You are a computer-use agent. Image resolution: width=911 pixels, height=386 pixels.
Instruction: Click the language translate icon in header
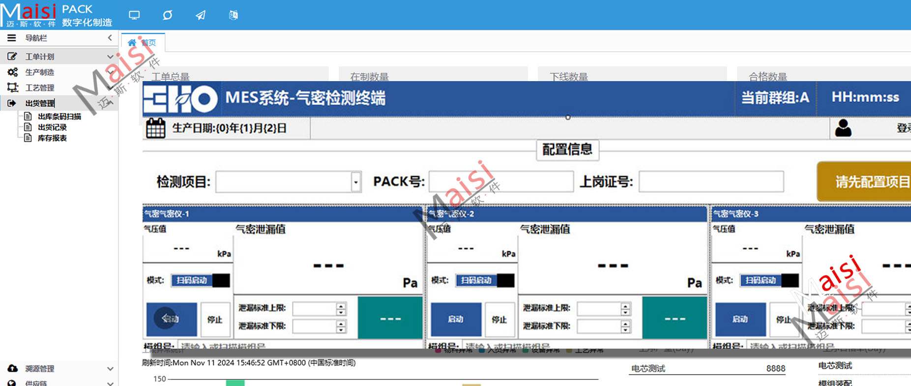point(234,15)
